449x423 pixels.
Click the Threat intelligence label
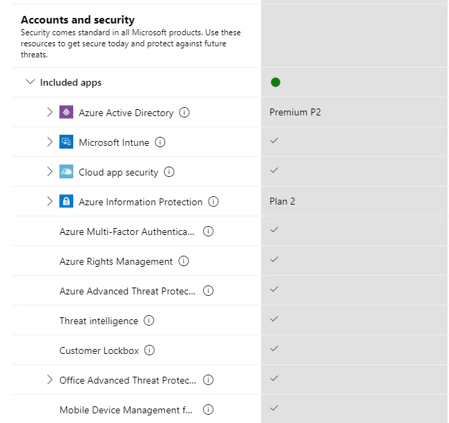pos(99,321)
